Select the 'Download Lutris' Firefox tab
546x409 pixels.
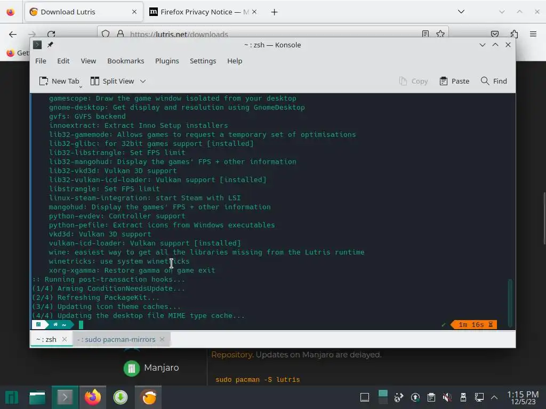click(x=84, y=12)
